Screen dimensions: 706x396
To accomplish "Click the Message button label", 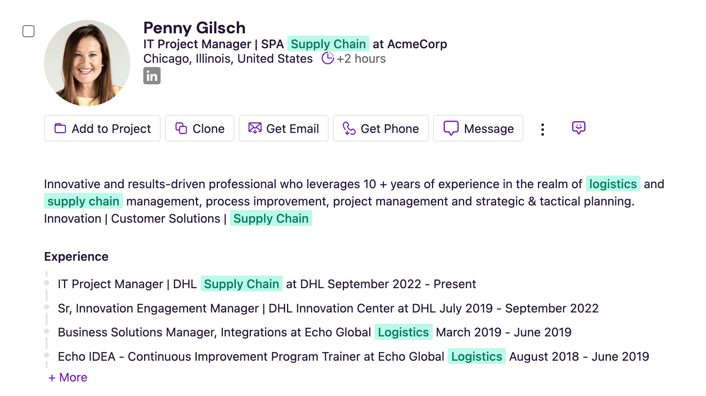I will (488, 129).
